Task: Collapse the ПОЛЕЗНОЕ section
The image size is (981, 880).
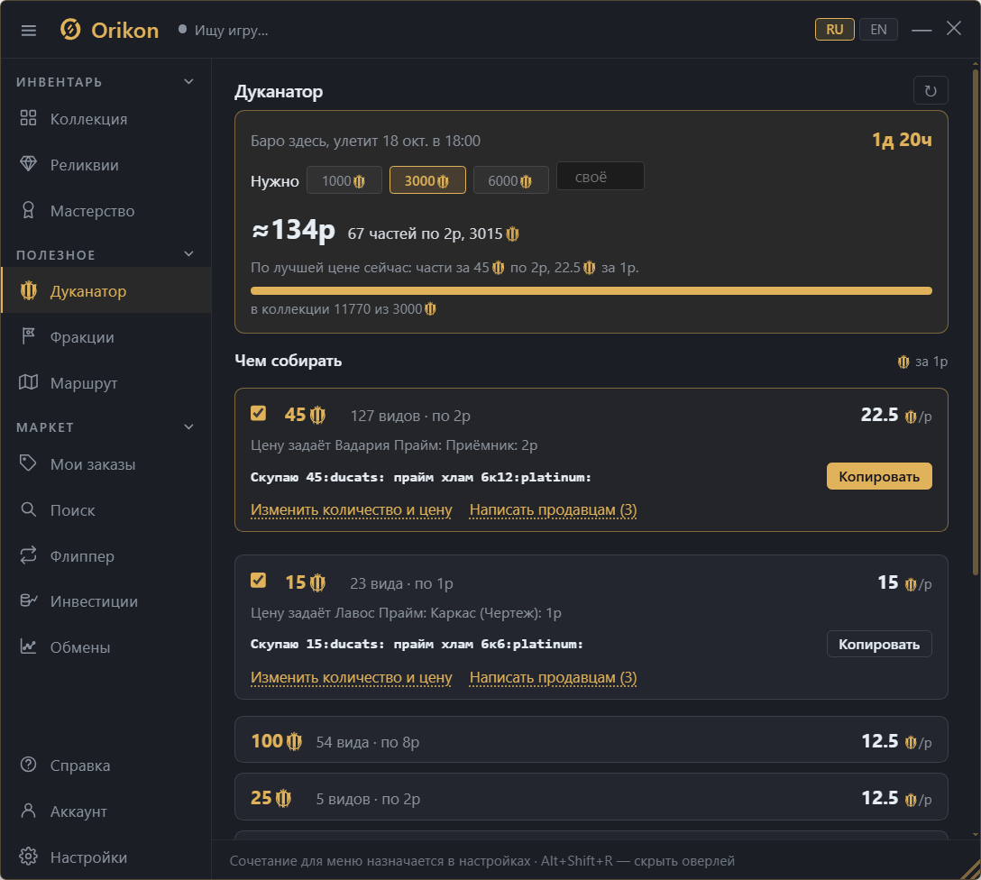Action: pos(189,254)
